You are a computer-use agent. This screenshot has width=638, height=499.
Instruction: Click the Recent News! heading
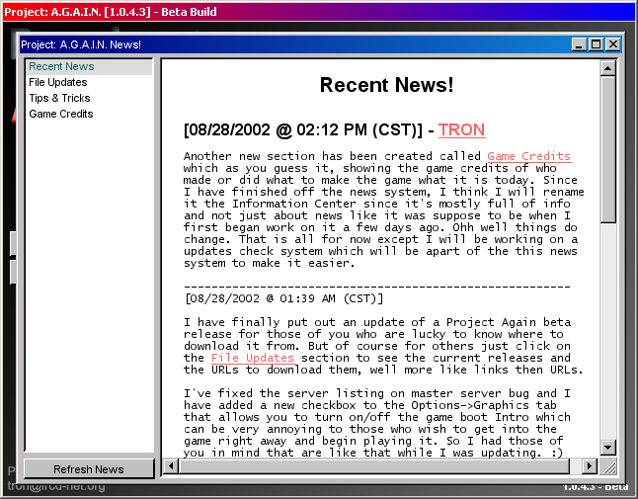[386, 85]
